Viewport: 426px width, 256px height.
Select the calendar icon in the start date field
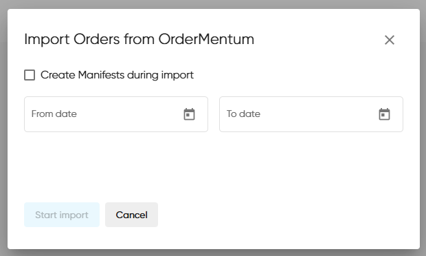pyautogui.click(x=189, y=114)
